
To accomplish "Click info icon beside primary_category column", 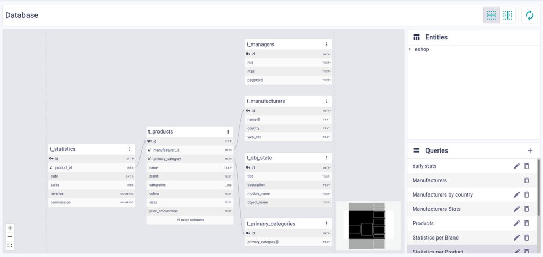I will [x=277, y=242].
